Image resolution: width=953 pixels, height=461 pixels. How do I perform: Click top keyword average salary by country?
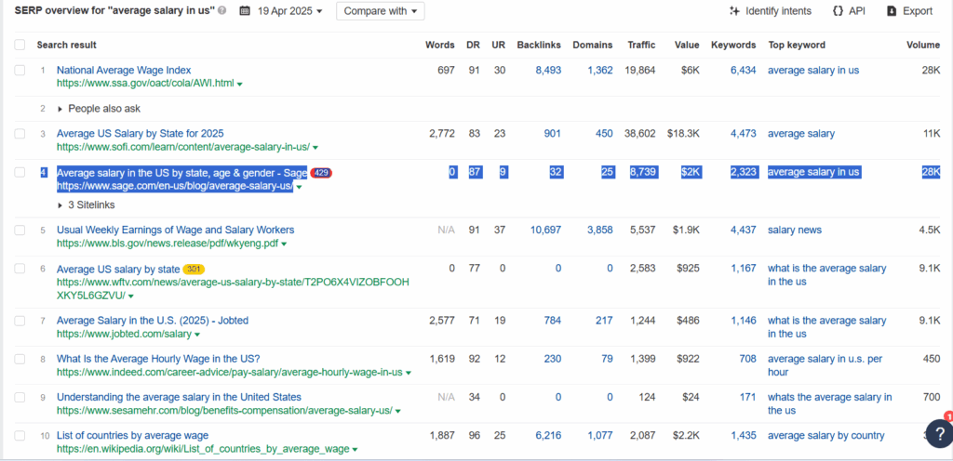coord(826,436)
